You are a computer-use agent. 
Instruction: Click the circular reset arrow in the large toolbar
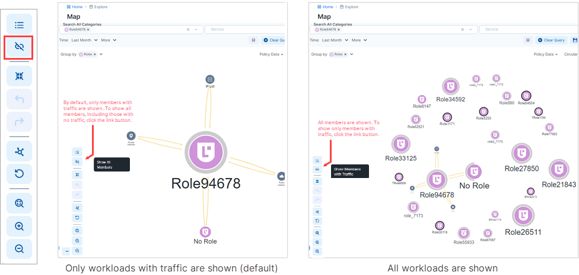pos(19,174)
